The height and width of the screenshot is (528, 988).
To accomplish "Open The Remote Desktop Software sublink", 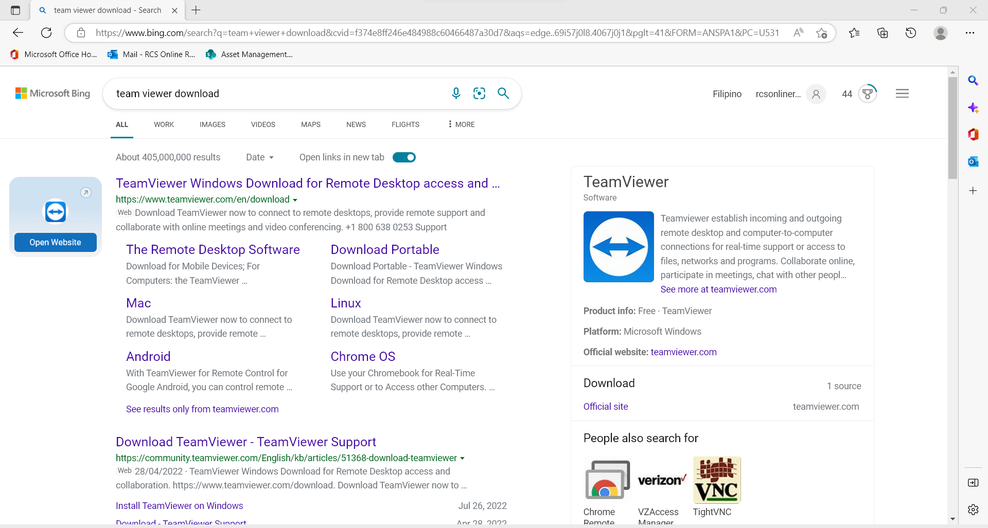I will pyautogui.click(x=213, y=249).
